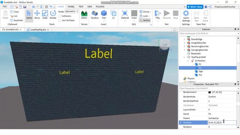The width and height of the screenshot is (240, 135).
Task: Click the Position value input field
Action: [222, 123]
